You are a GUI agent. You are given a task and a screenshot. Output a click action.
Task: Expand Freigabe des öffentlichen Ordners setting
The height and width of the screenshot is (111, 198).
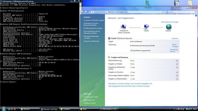[177, 67]
